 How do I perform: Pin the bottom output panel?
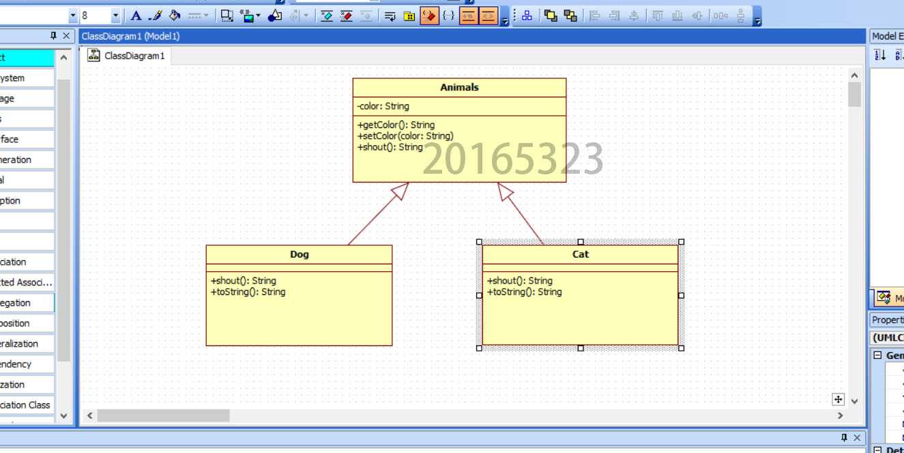click(844, 438)
